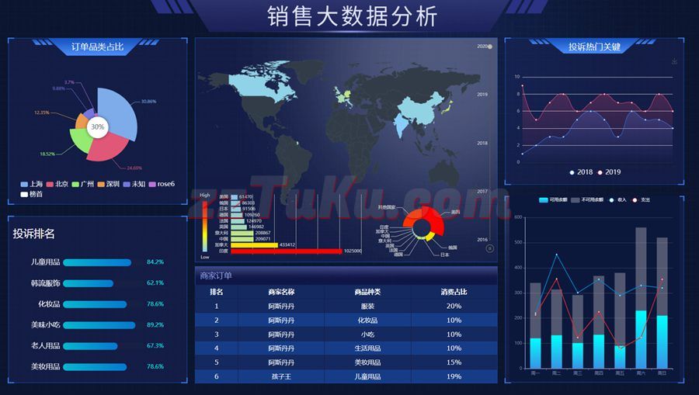
Task: Toggle the 上海 legend item in pie chart
Action: click(x=25, y=184)
